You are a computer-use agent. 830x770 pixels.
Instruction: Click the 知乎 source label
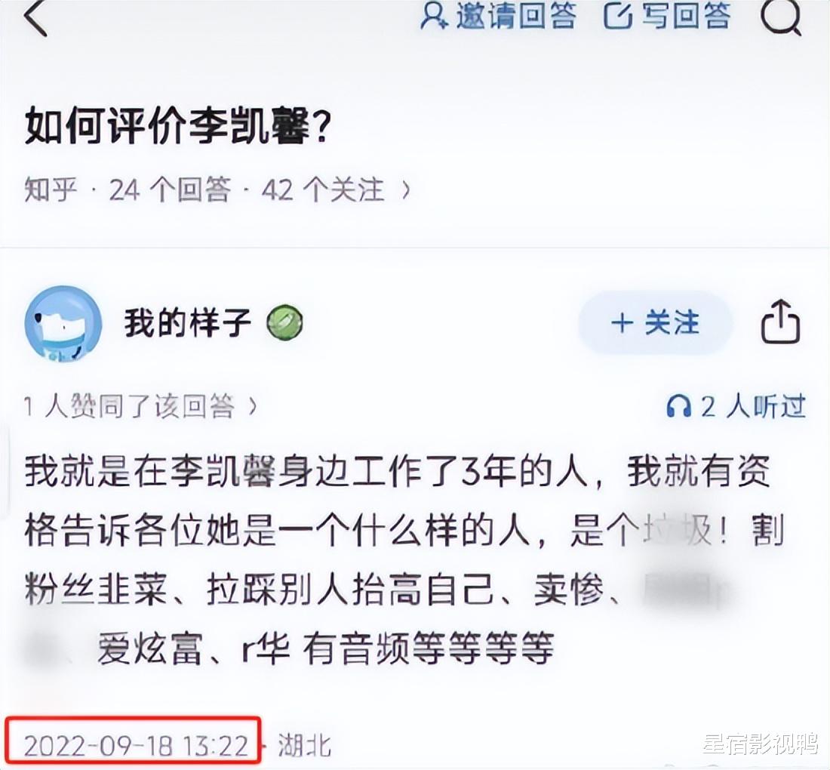coord(51,189)
